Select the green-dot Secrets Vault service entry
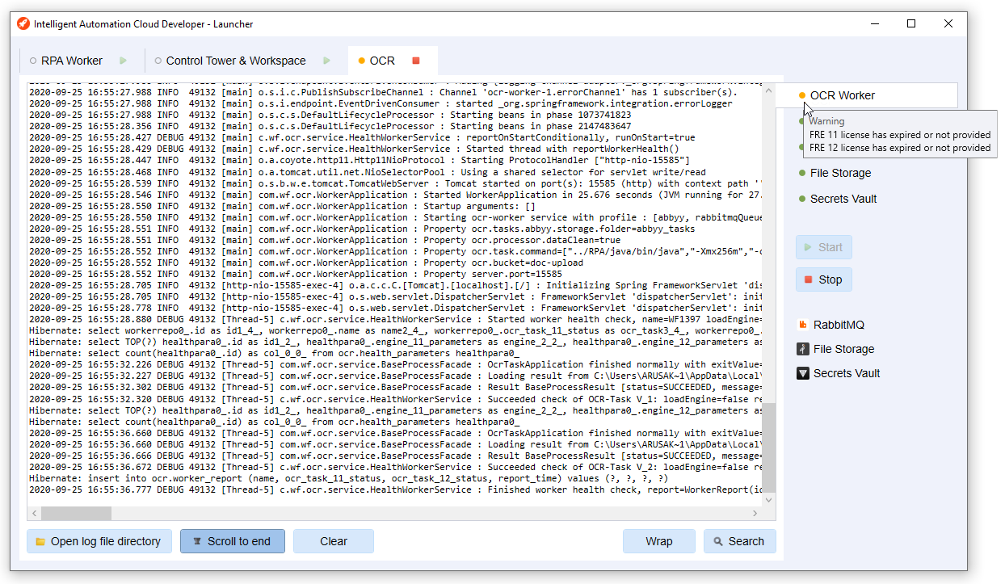 [x=843, y=199]
